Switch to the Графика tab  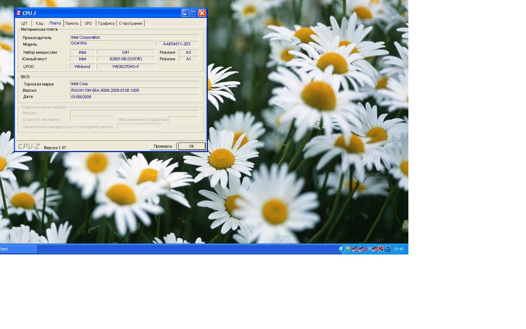click(x=106, y=23)
